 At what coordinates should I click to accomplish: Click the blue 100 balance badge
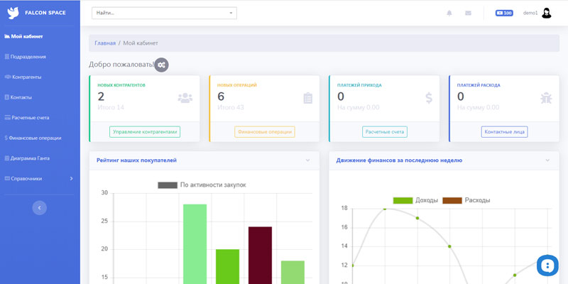(504, 13)
